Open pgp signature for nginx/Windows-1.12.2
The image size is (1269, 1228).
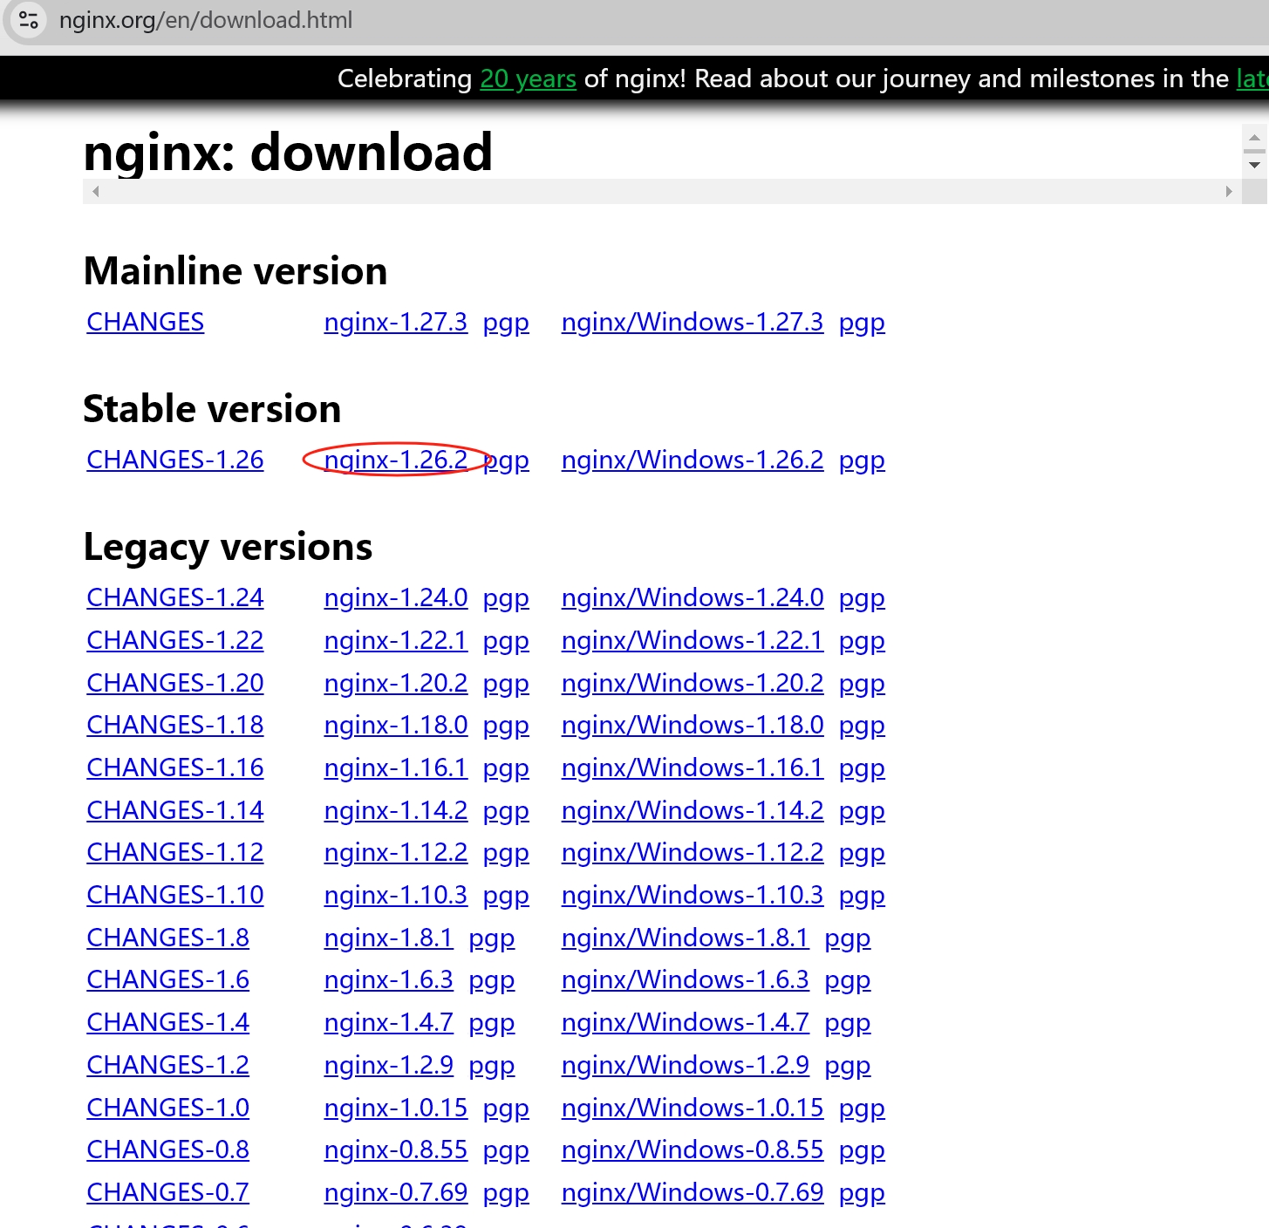click(x=862, y=854)
